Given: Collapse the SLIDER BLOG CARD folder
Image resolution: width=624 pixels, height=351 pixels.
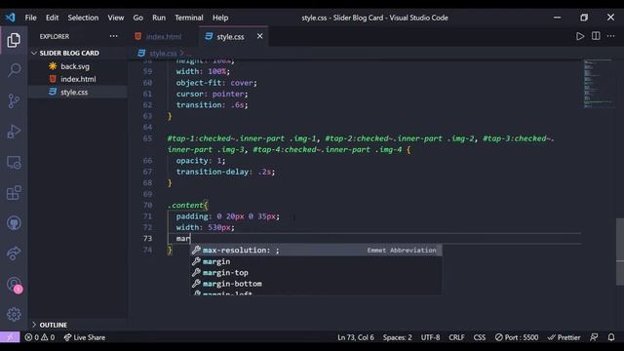Looking at the screenshot, I should (69, 53).
